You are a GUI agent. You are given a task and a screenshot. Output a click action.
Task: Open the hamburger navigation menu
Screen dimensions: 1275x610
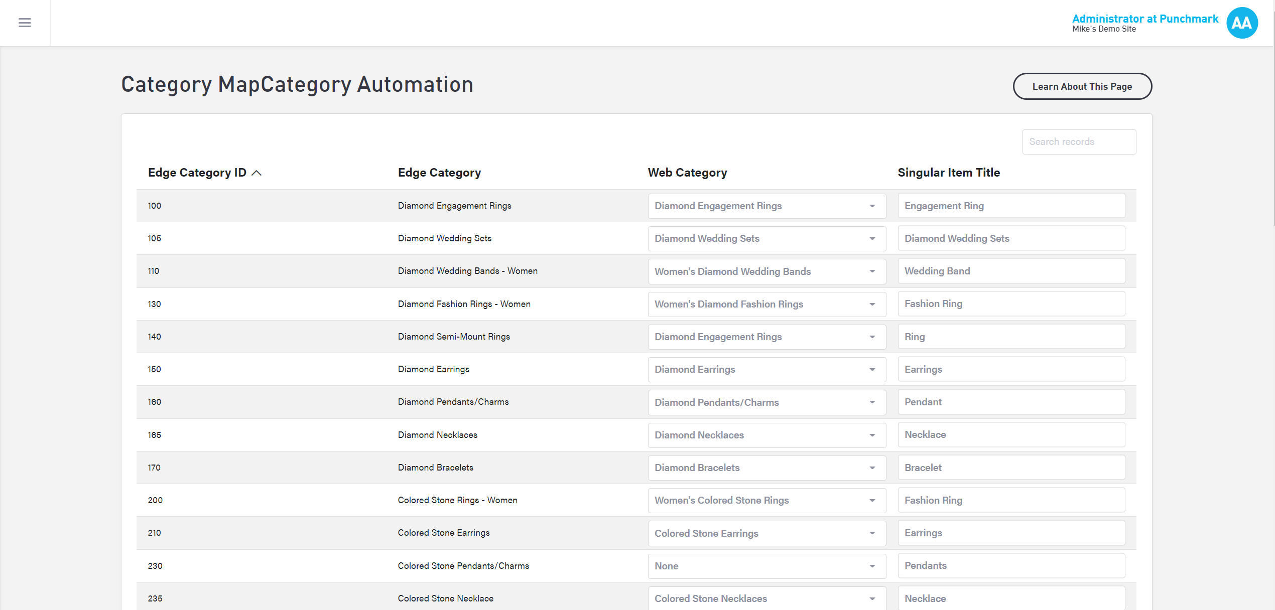point(25,23)
